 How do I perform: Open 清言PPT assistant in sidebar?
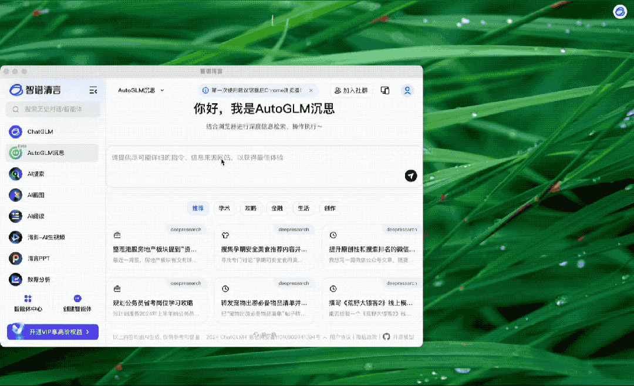[53, 258]
